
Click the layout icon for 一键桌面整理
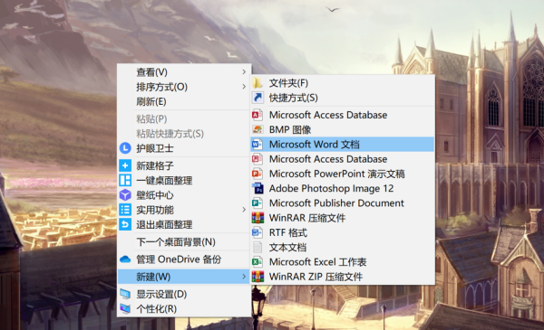coord(125,180)
